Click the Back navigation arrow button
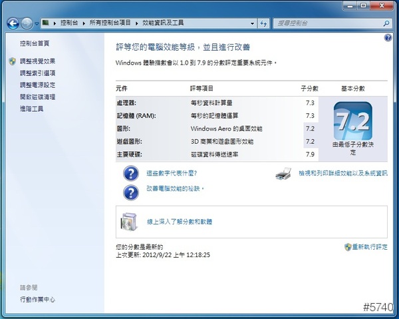399x319 pixels. (13, 23)
